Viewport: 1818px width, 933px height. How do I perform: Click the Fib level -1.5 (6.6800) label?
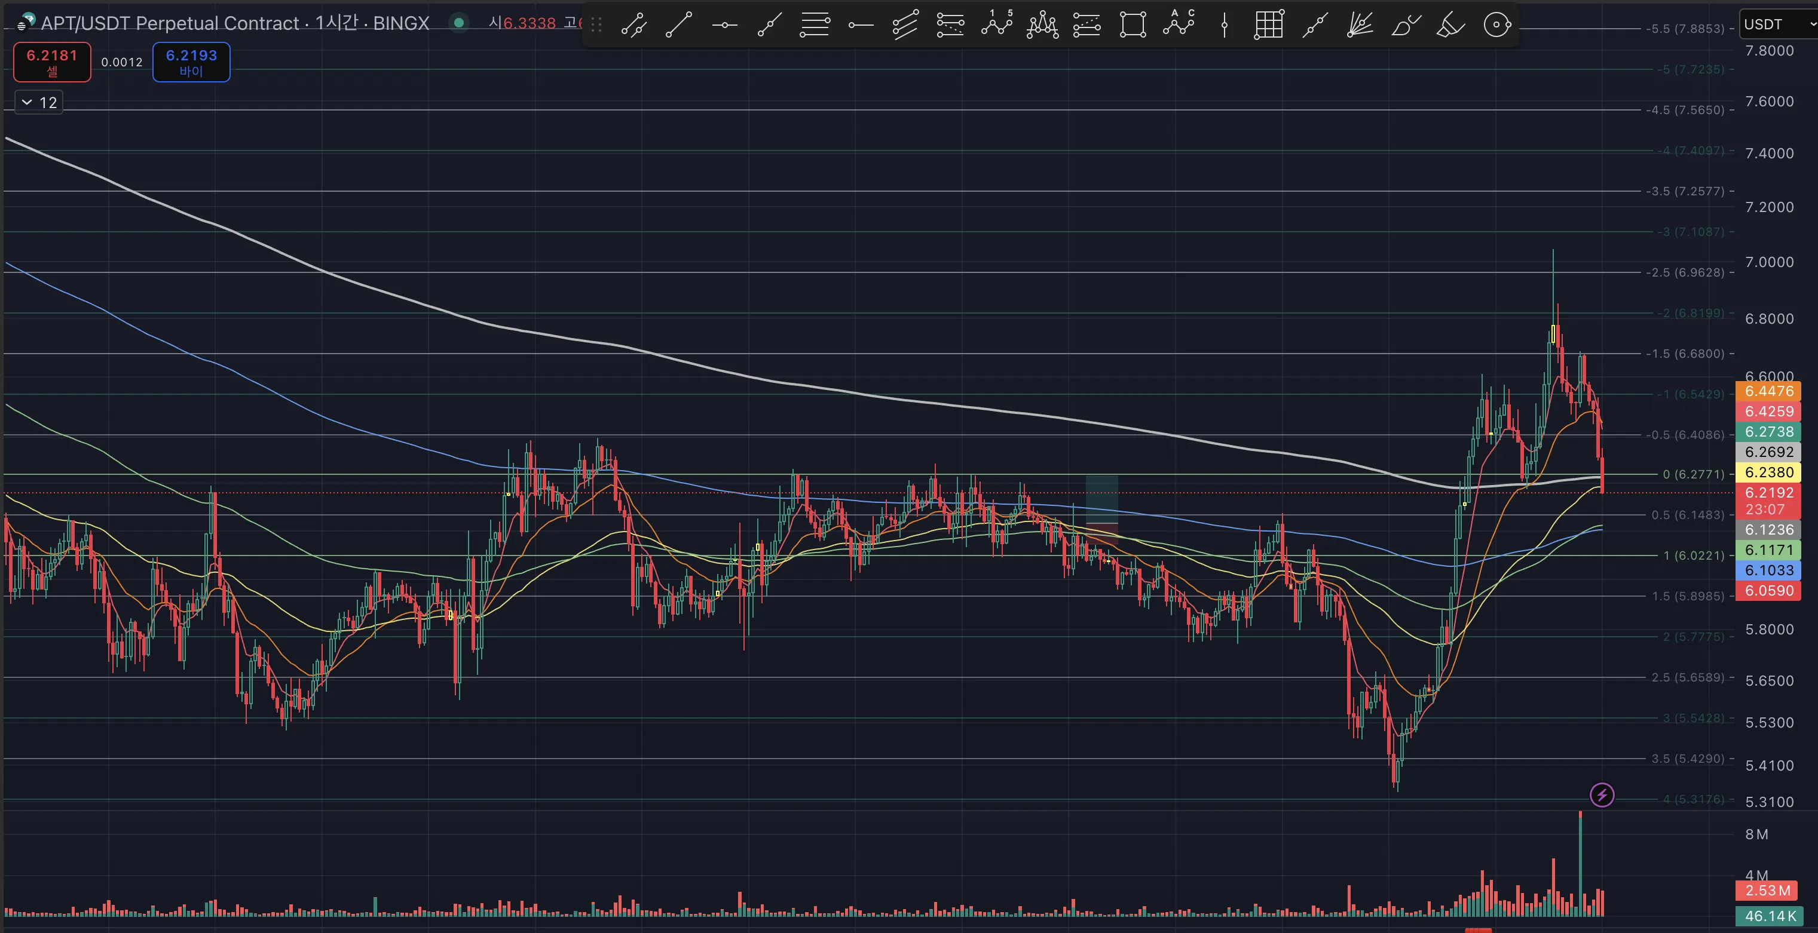click(1685, 354)
